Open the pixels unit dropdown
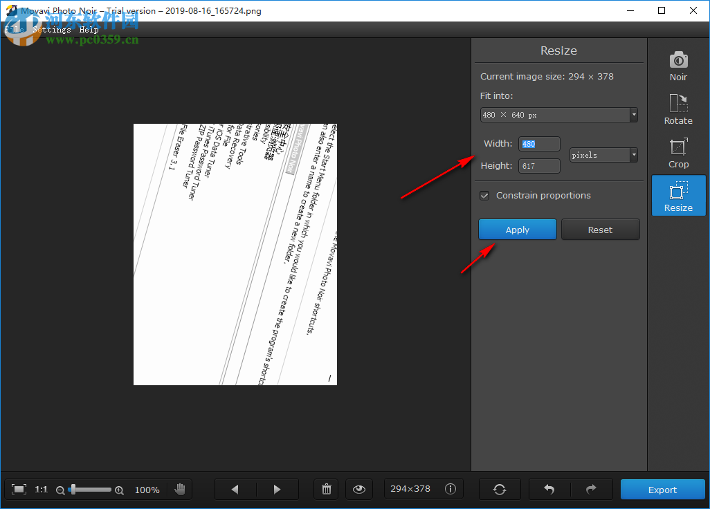Viewport: 710px width, 509px height. tap(632, 155)
